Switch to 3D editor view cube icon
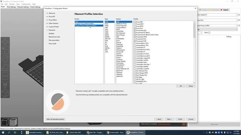241x135 pixels. (x=5, y=122)
